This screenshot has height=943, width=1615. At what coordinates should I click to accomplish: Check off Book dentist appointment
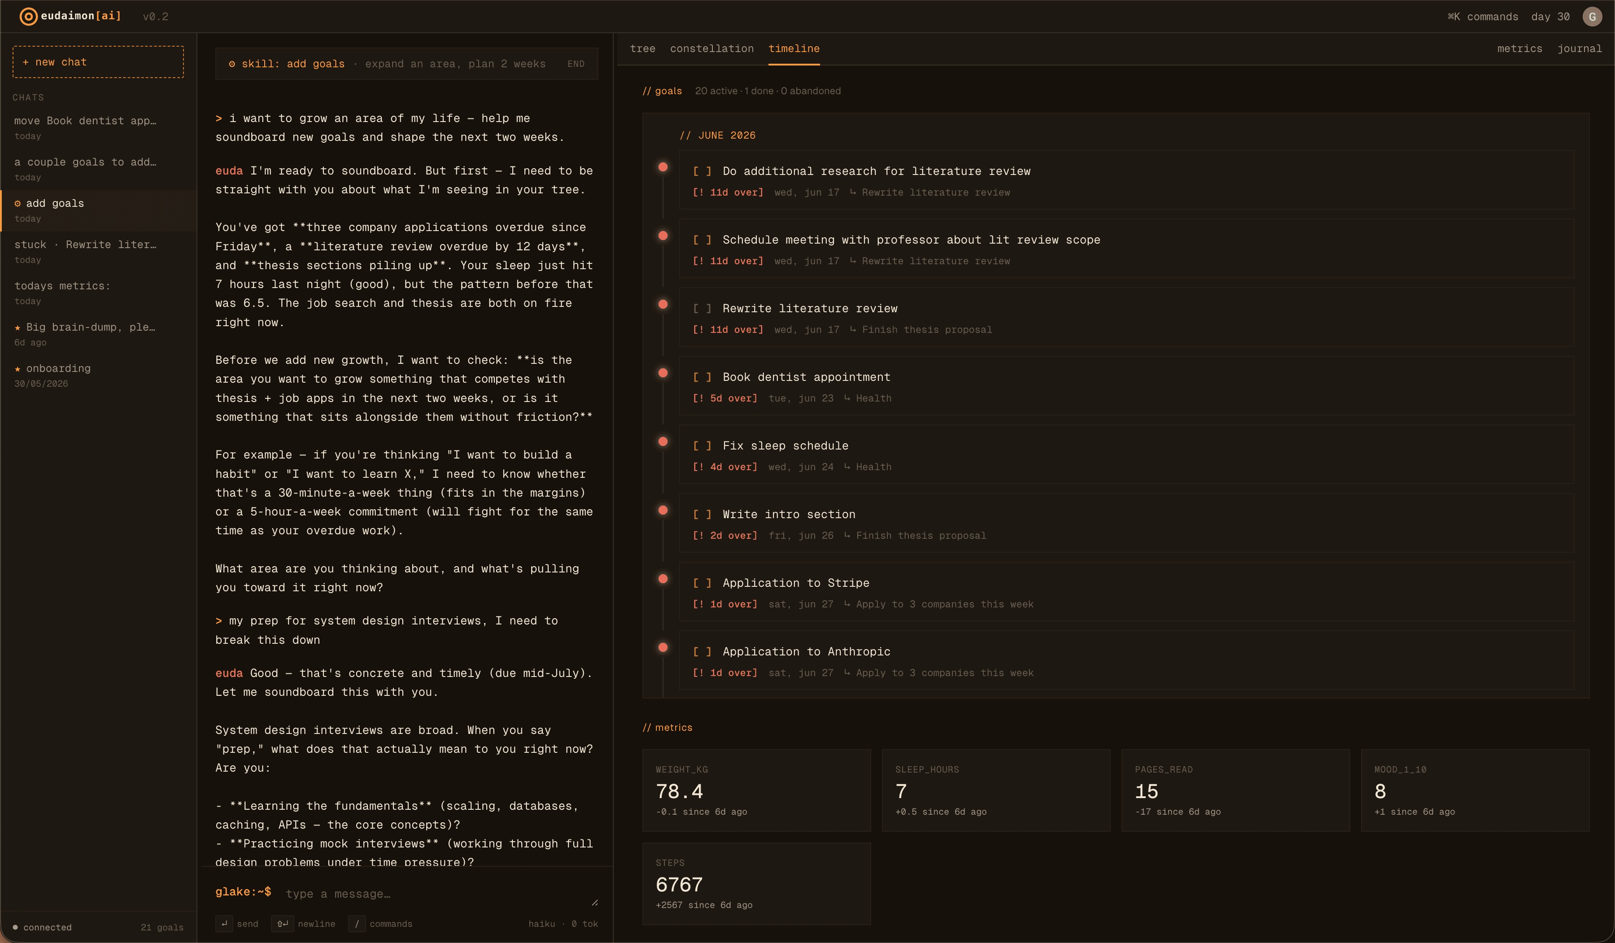click(x=702, y=377)
